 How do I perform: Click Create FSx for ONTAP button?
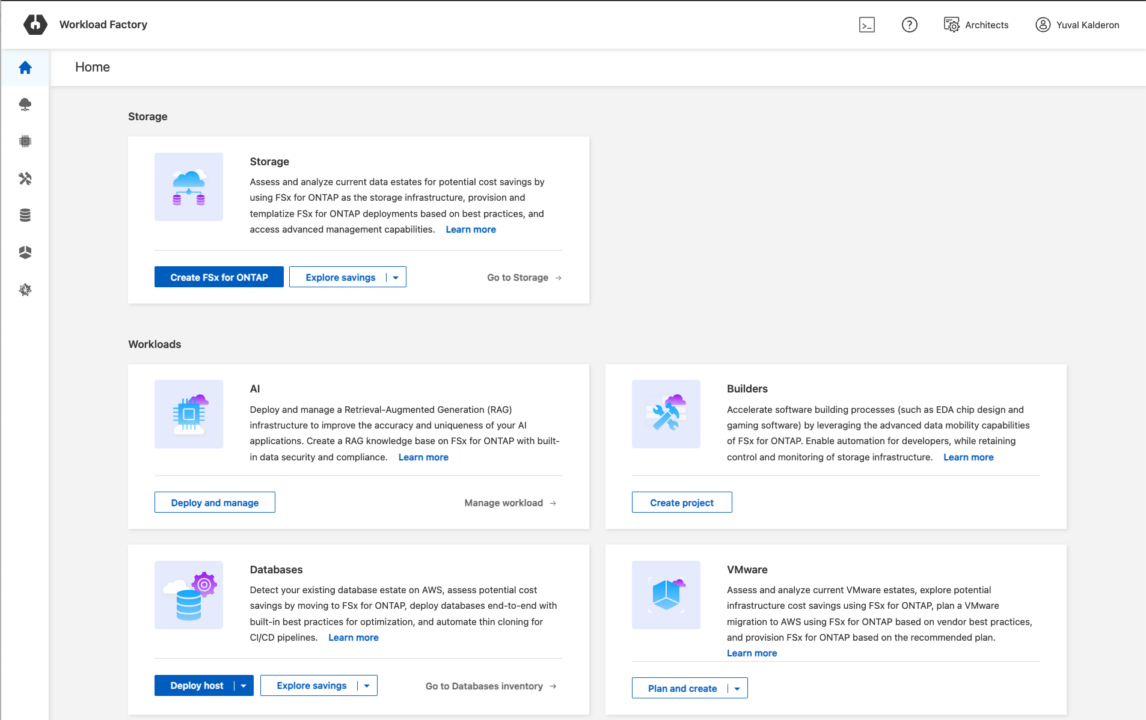pyautogui.click(x=219, y=277)
